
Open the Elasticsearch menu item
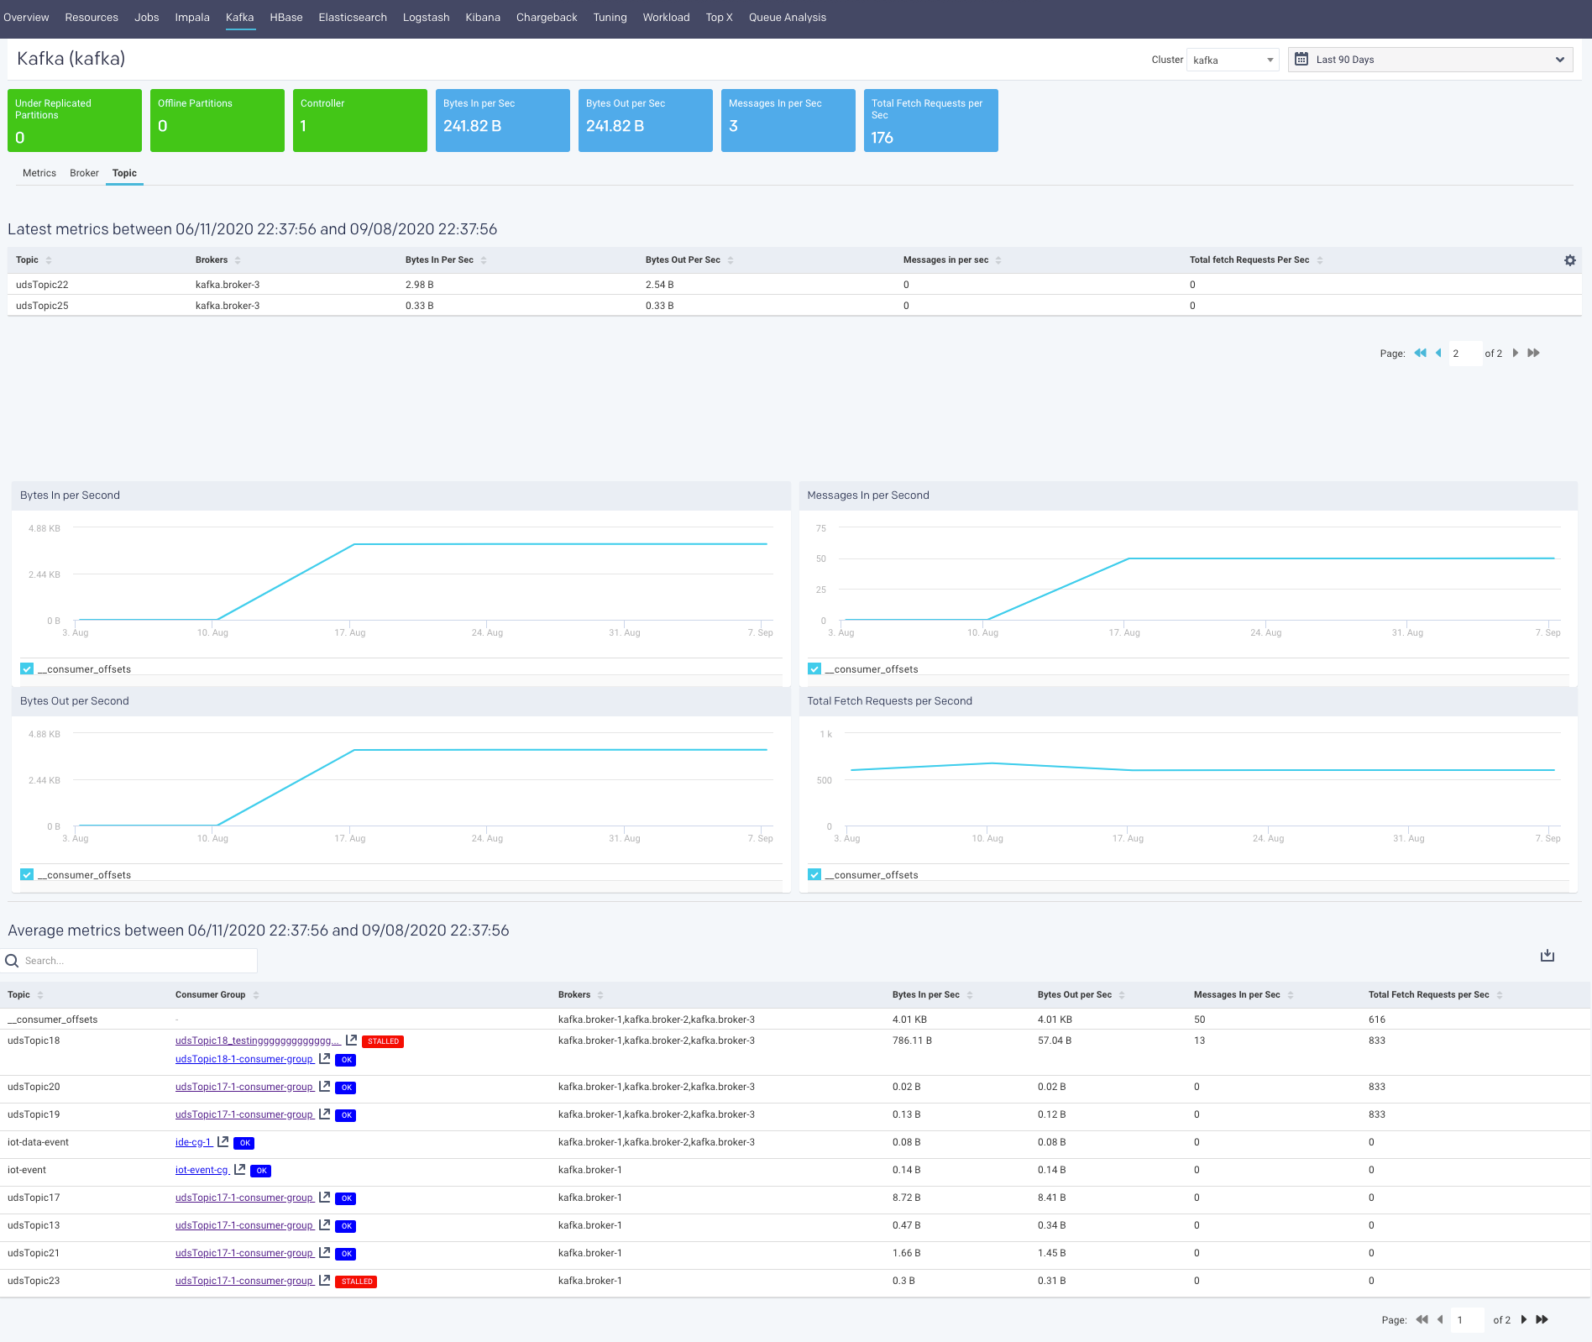coord(353,18)
